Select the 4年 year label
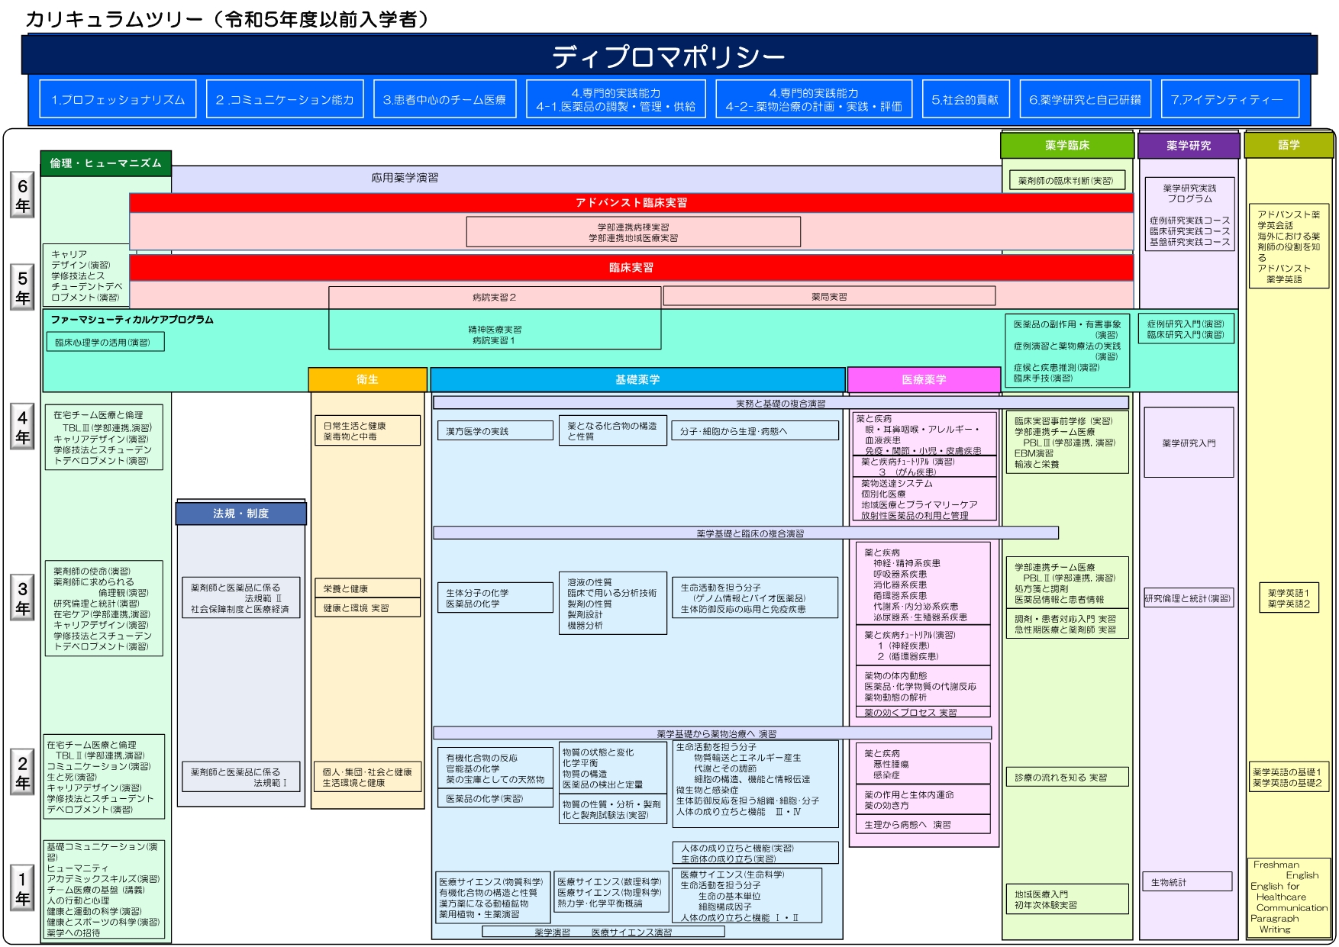Image resolution: width=1339 pixels, height=947 pixels. click(x=23, y=427)
